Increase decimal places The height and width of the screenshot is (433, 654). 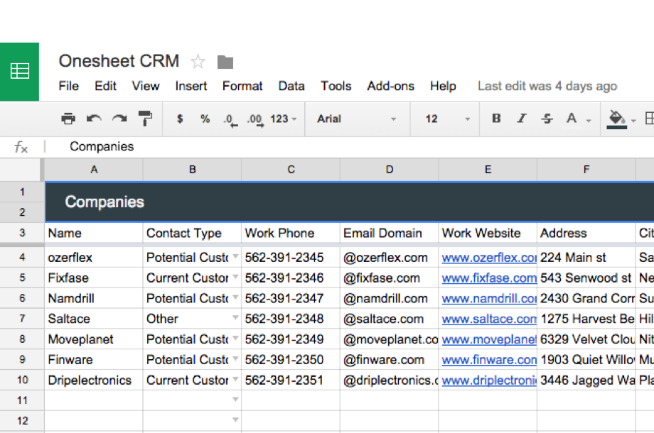[254, 119]
